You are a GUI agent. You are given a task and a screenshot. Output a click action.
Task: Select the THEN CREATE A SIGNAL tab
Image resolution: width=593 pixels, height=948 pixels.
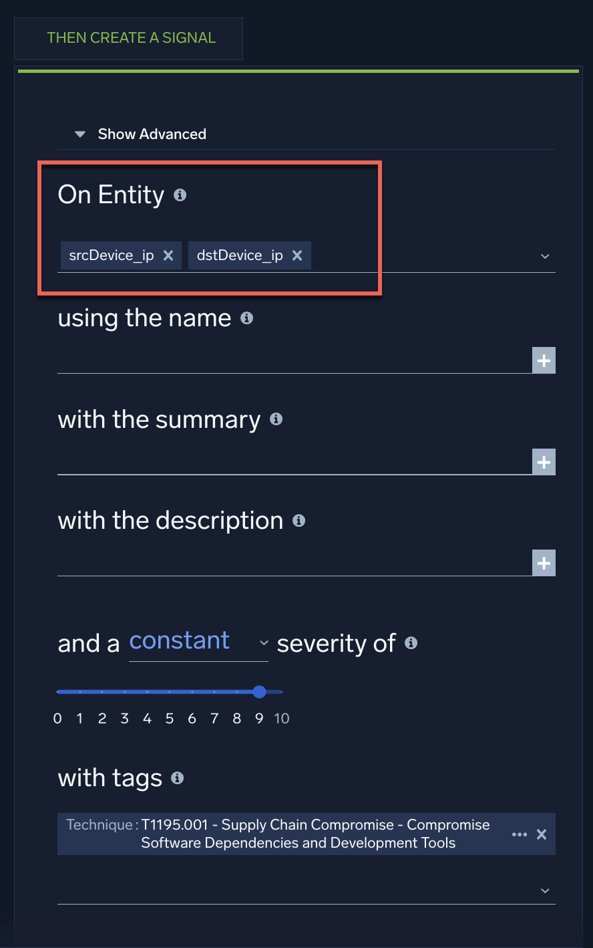[130, 38]
